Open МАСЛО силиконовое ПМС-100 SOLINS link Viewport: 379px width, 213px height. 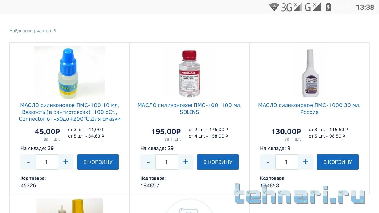click(189, 109)
